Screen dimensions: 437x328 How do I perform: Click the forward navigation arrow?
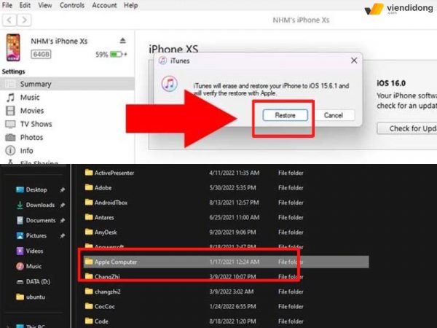click(x=25, y=20)
